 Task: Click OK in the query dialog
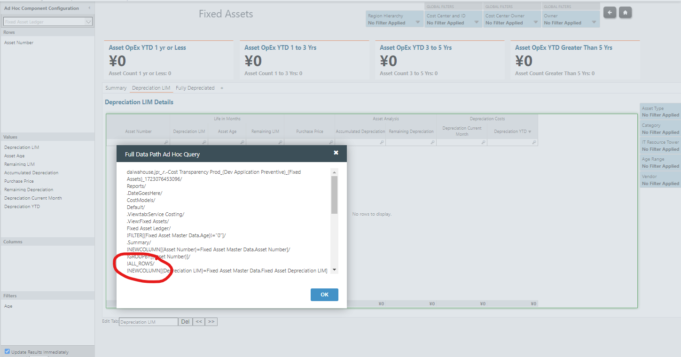(324, 295)
